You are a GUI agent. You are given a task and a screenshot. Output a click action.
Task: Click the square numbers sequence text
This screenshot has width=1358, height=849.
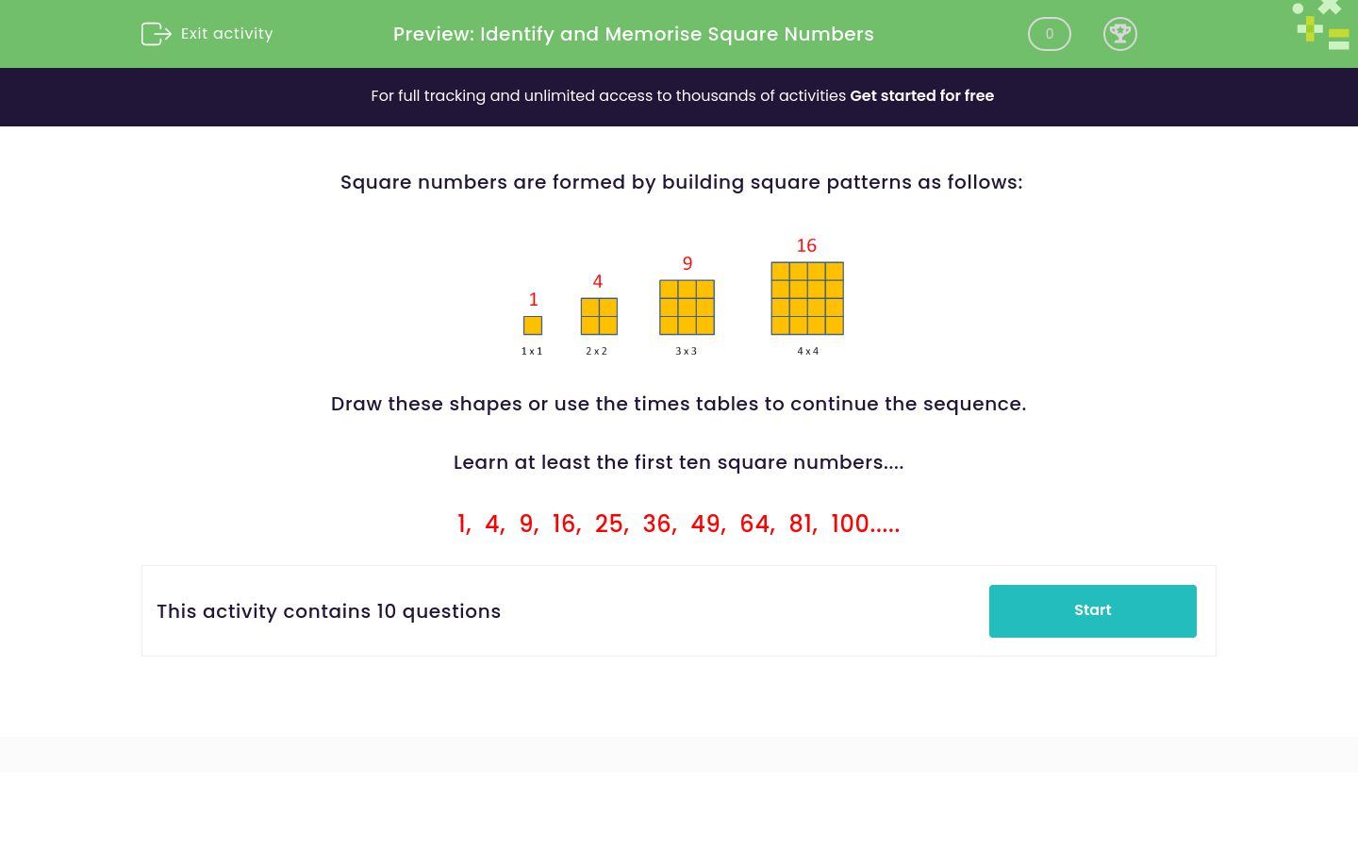(x=678, y=524)
